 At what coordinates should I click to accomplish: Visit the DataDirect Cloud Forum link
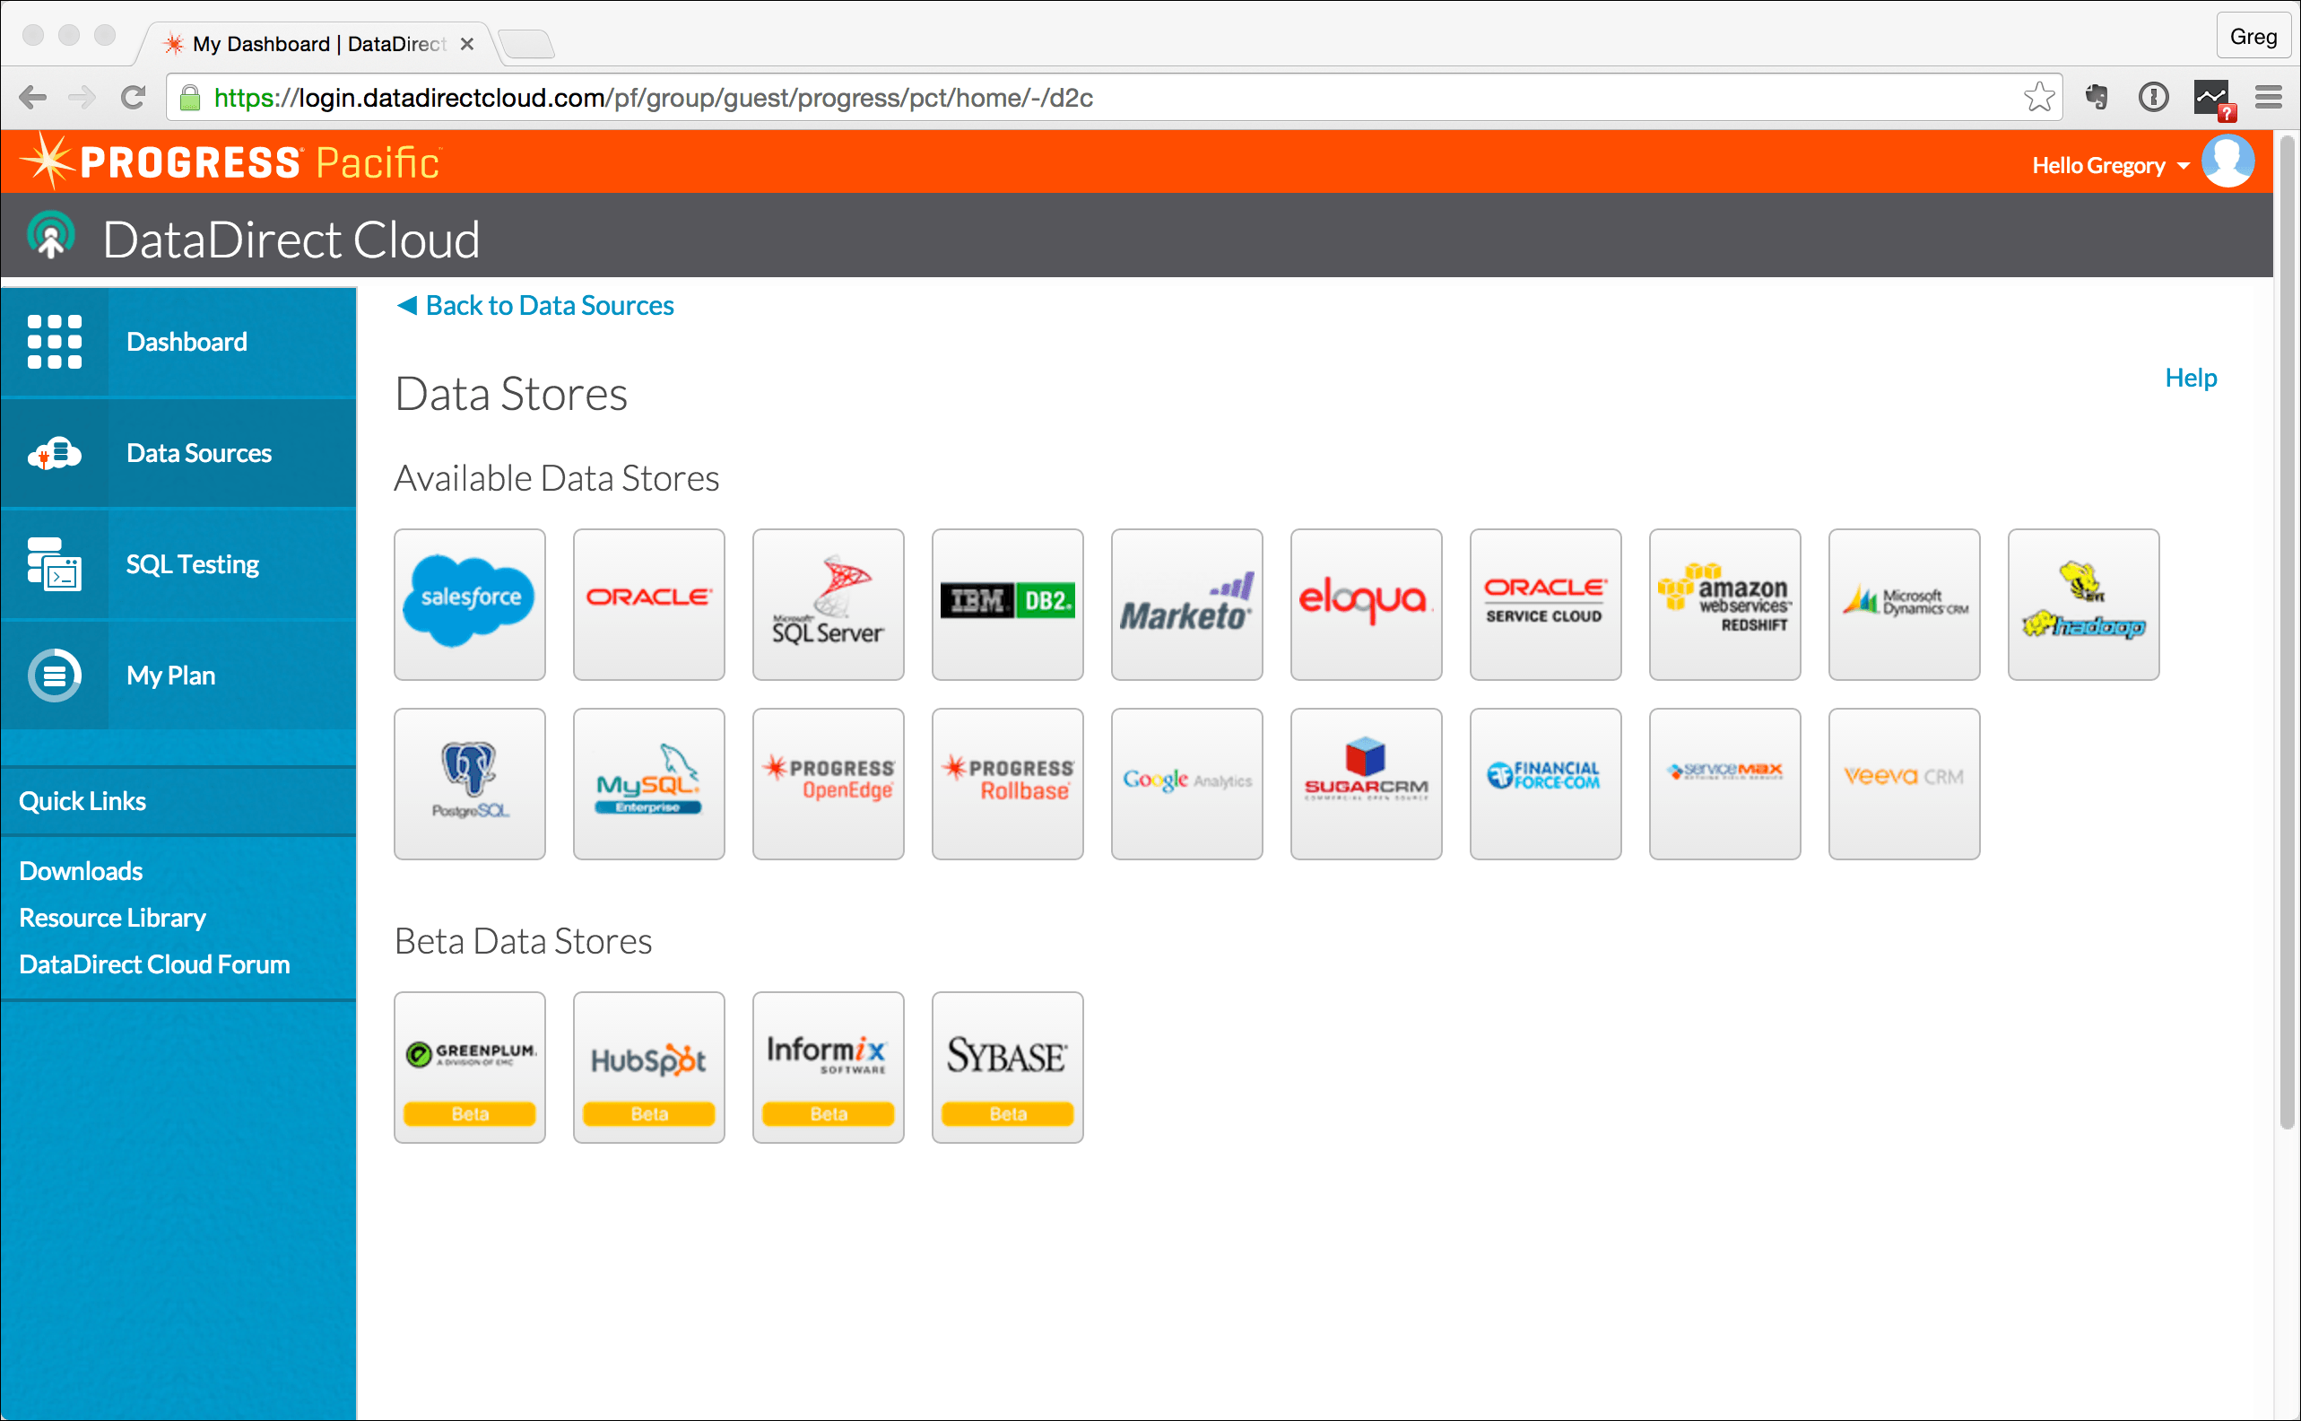[155, 964]
